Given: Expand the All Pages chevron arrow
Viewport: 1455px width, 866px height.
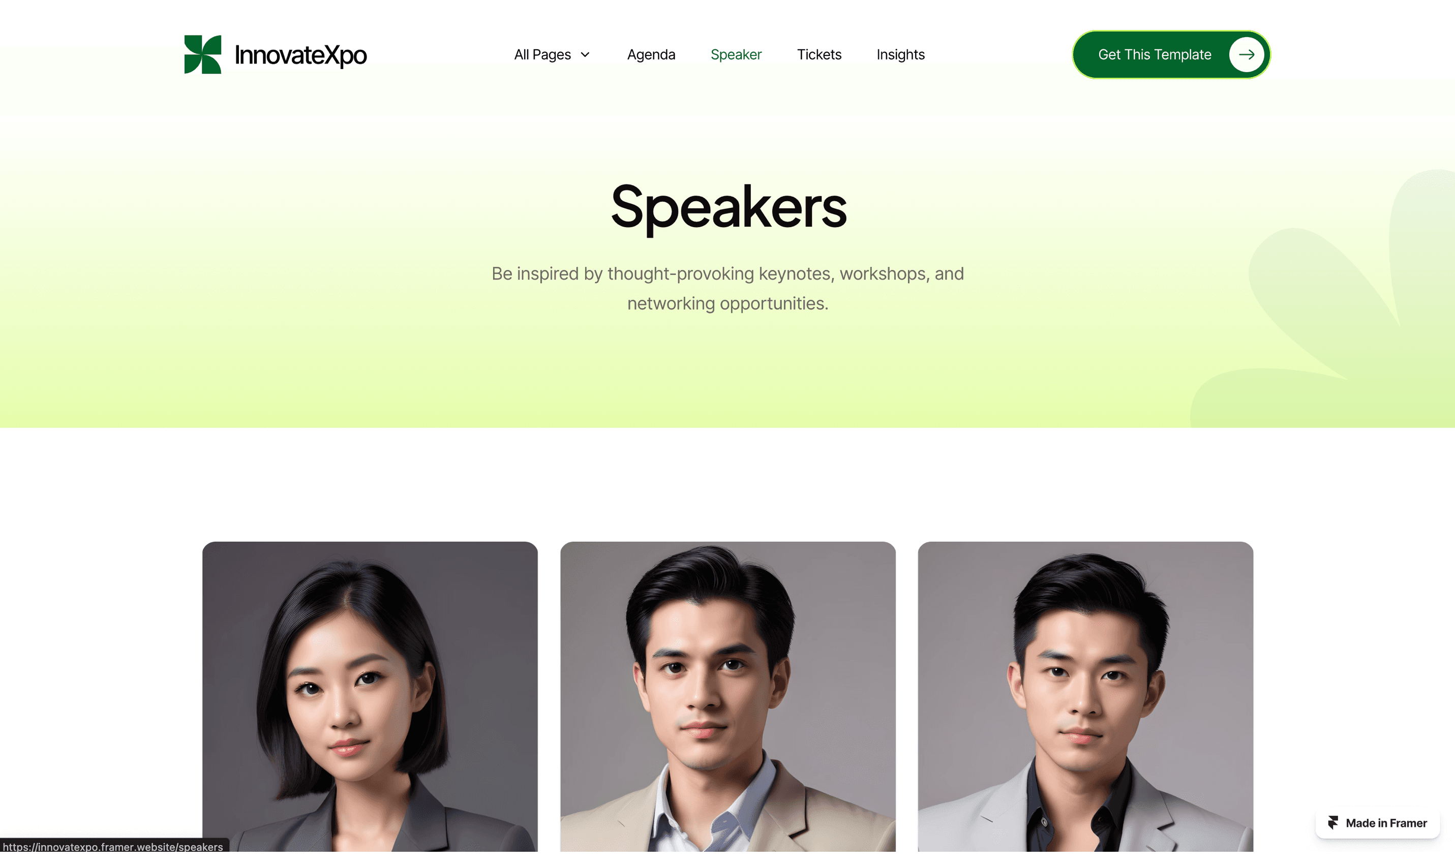Looking at the screenshot, I should (585, 55).
